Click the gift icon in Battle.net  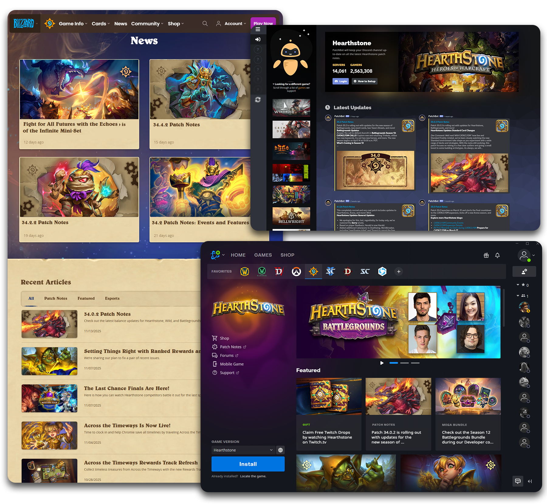[486, 255]
